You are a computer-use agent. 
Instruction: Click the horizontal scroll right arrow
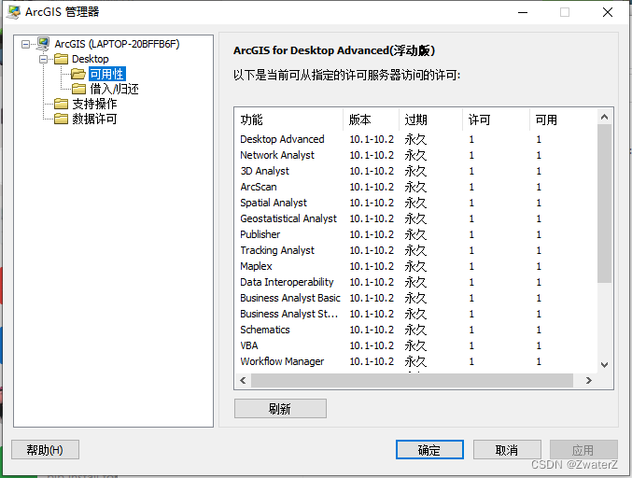589,381
